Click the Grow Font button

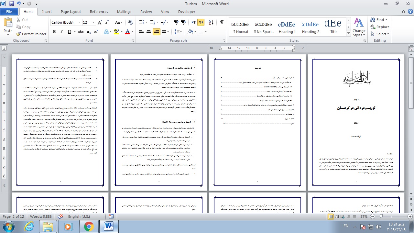(x=101, y=22)
